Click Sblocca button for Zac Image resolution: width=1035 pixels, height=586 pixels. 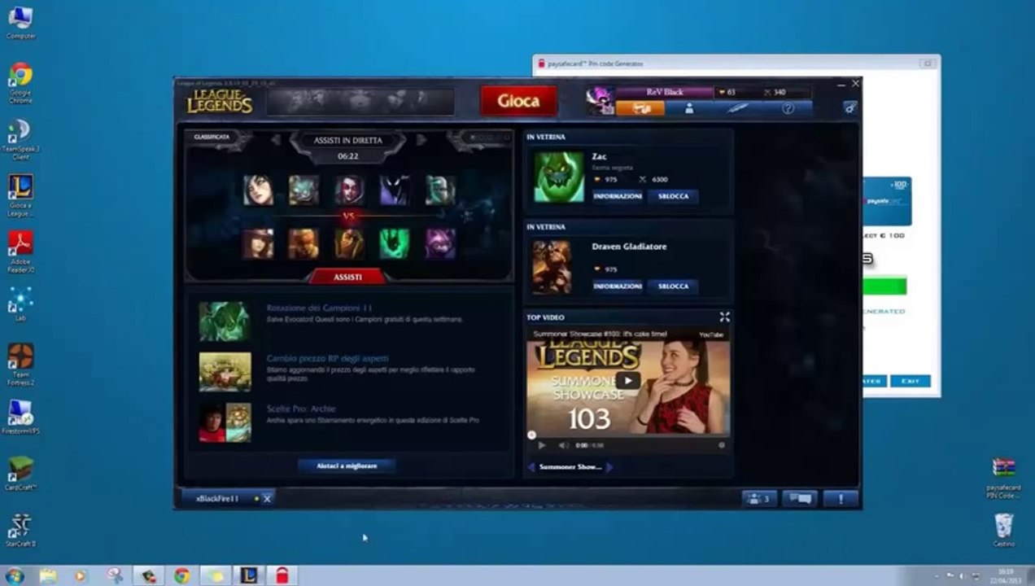click(x=673, y=196)
